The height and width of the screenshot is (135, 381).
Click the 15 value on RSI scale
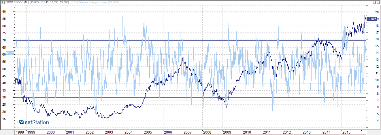(x=4, y=119)
